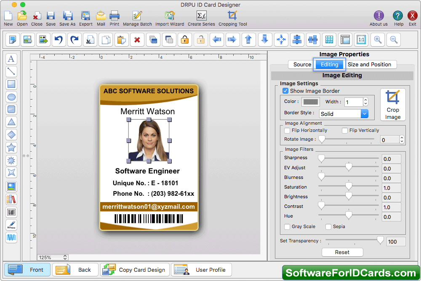Open the Import Wizard
Screen dimensions: 421x281
170,18
